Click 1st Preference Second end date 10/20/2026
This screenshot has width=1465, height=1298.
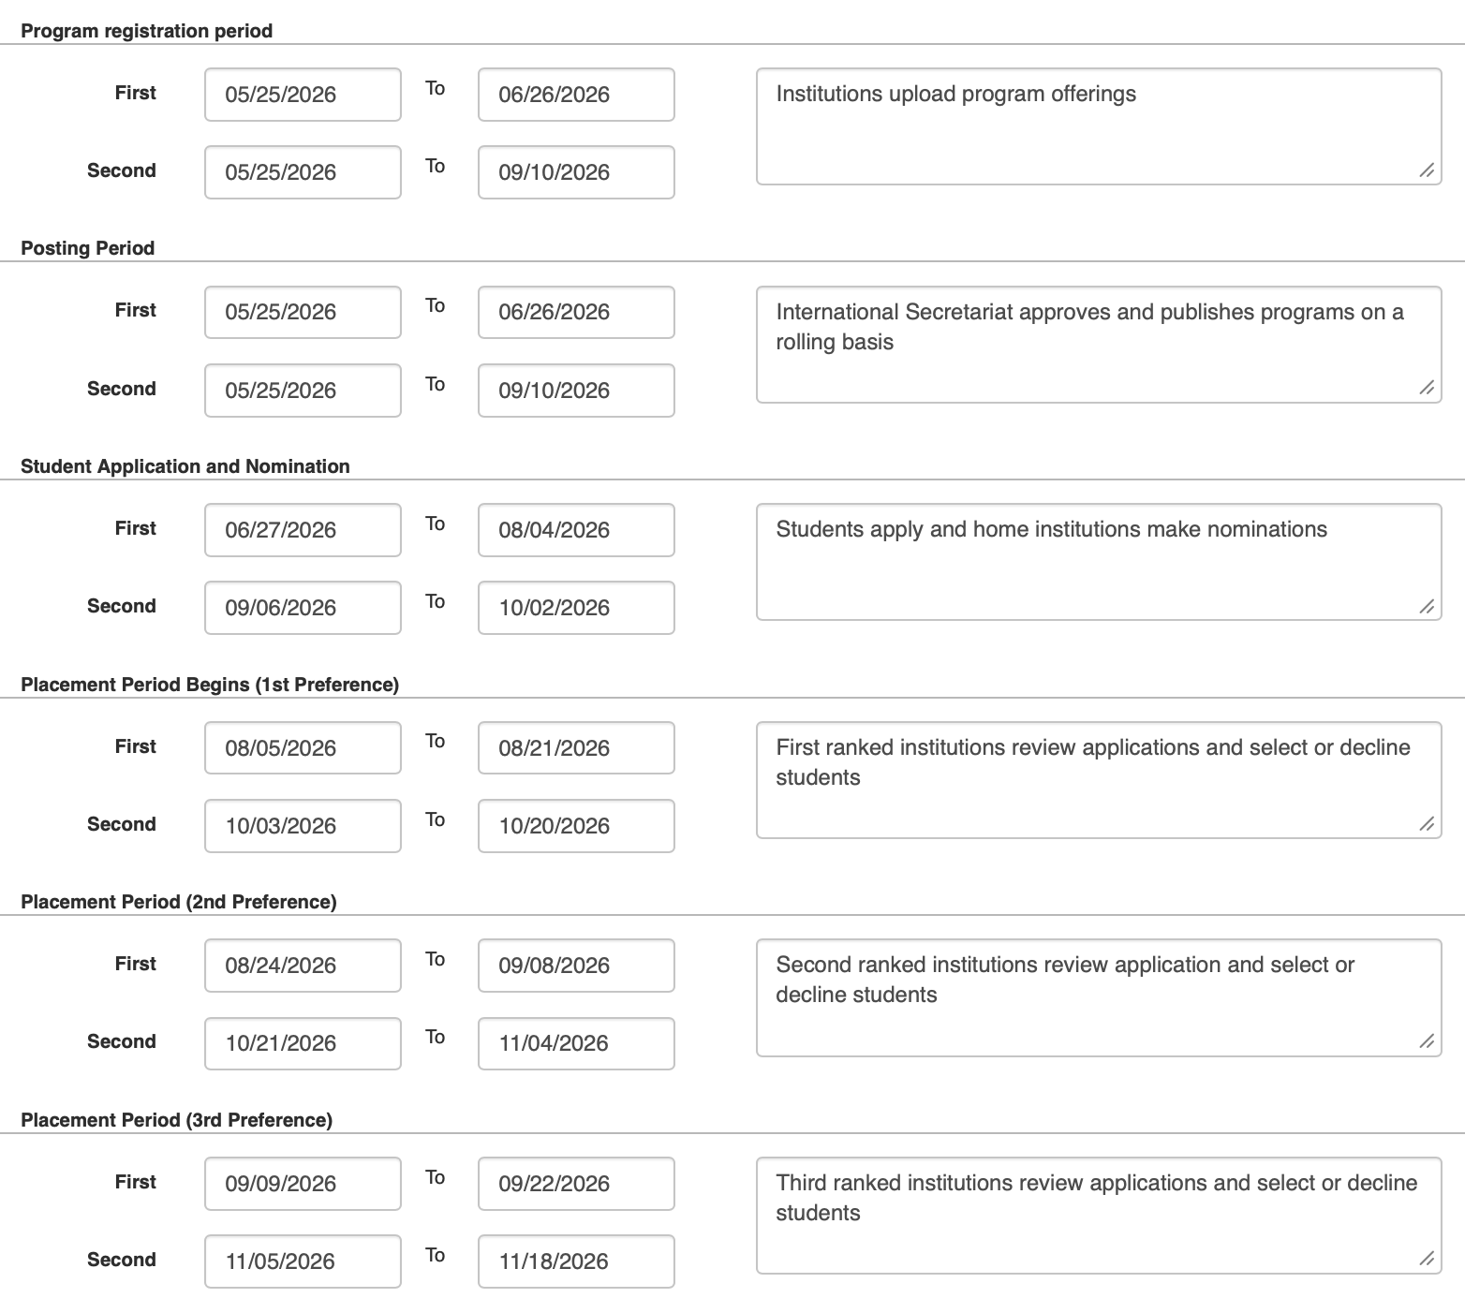click(x=576, y=826)
